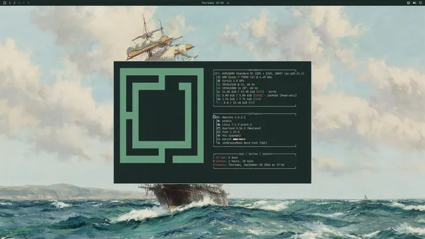The image size is (425, 239).
Task: Click the 'Uptime: 2 hours, 18 mins' line
Action: [x=233, y=161]
